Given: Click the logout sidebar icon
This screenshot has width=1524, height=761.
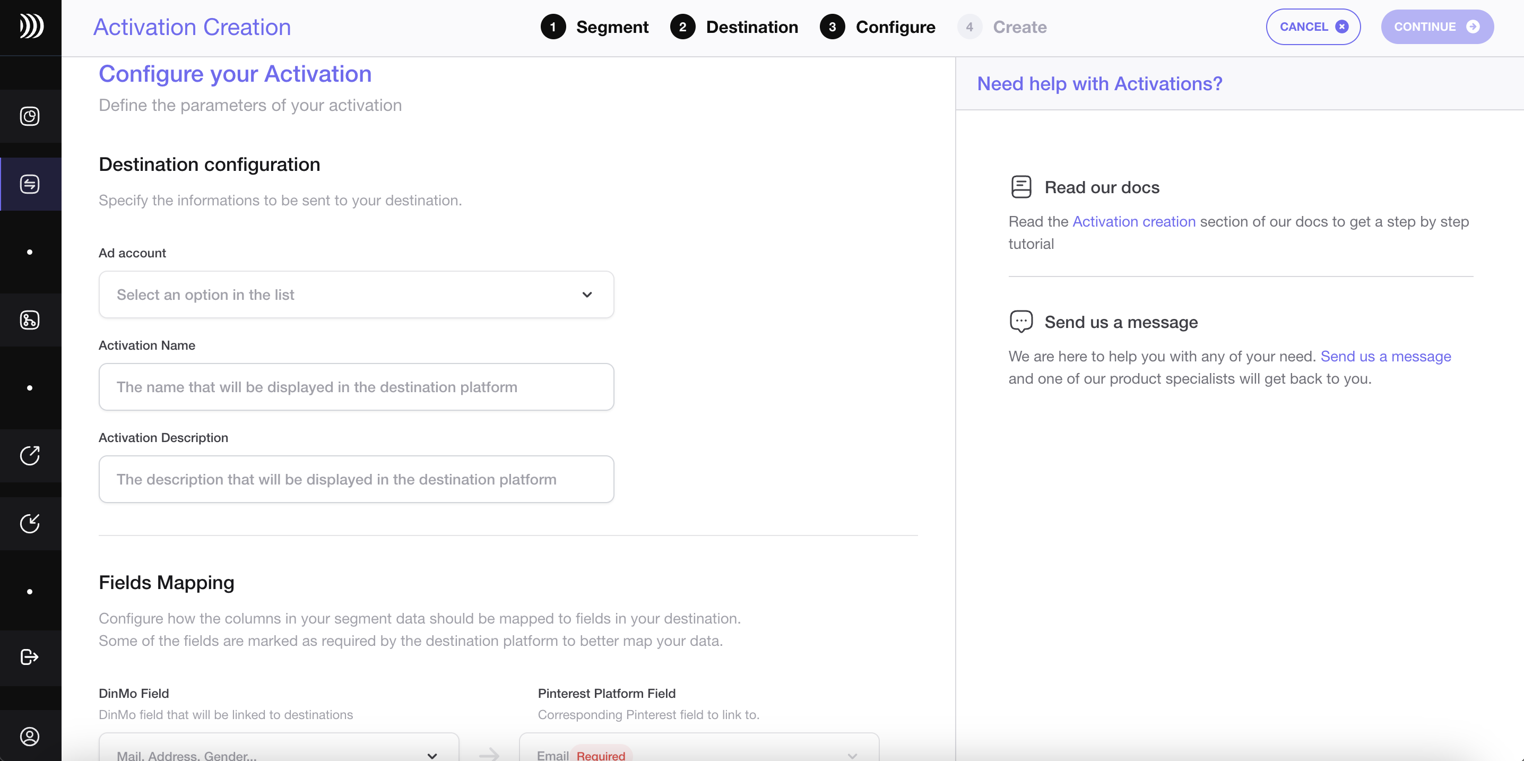Looking at the screenshot, I should 30,657.
